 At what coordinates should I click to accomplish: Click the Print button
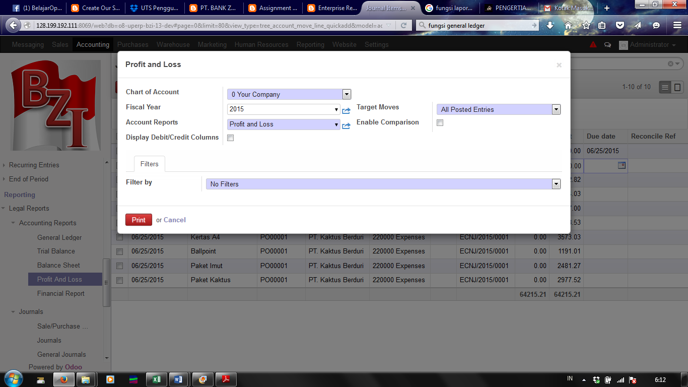pyautogui.click(x=139, y=220)
